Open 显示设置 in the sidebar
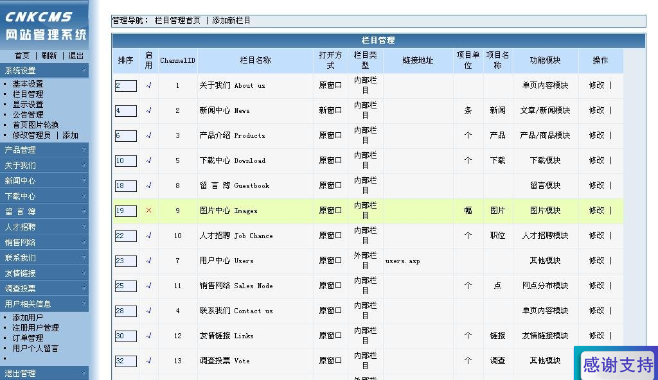Screen dimensions: 658x380 point(28,105)
